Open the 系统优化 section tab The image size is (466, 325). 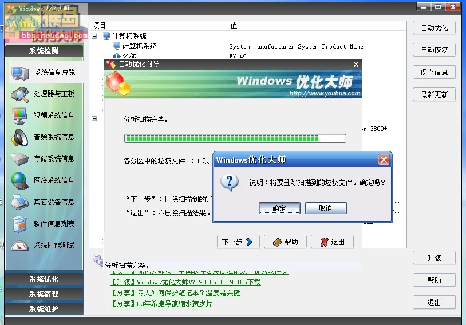tap(44, 279)
